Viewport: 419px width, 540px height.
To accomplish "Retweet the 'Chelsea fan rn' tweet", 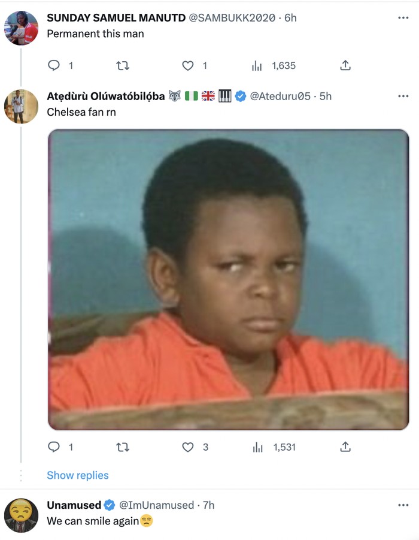I will coord(122,447).
